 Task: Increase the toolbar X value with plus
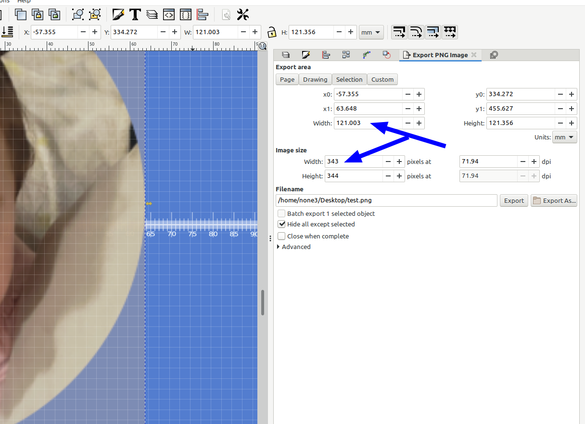click(95, 32)
